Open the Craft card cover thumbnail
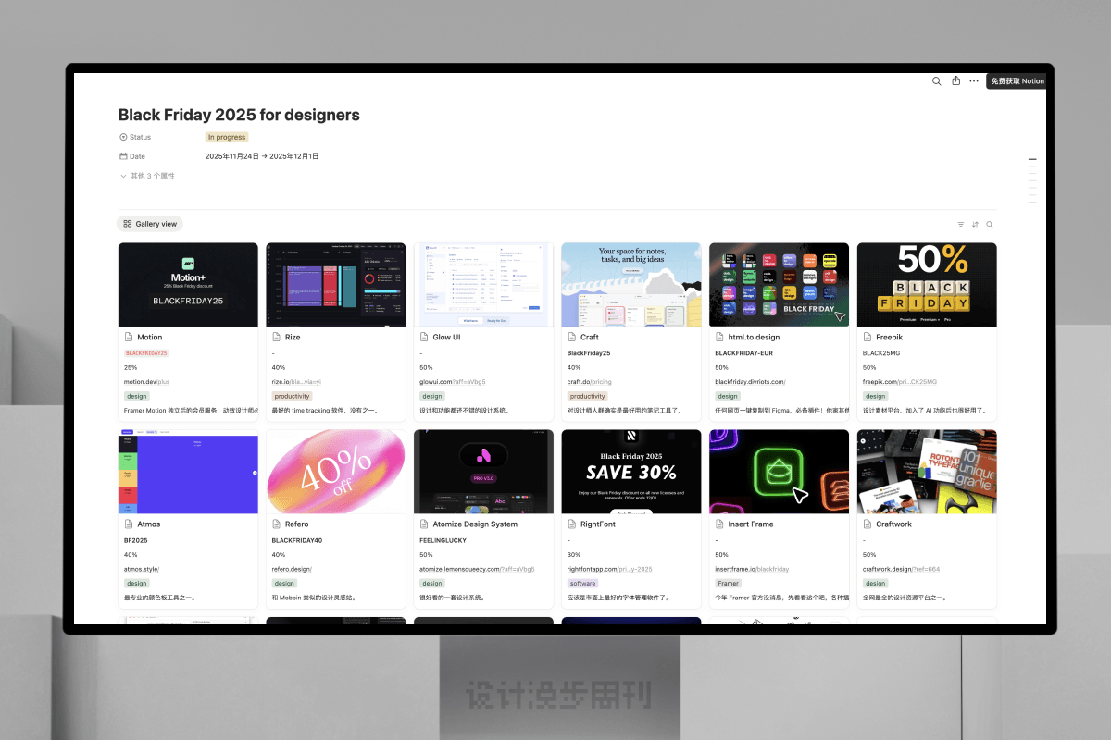 (631, 284)
